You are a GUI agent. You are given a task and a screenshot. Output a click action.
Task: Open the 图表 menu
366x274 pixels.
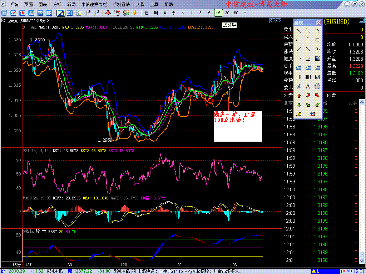click(43, 4)
